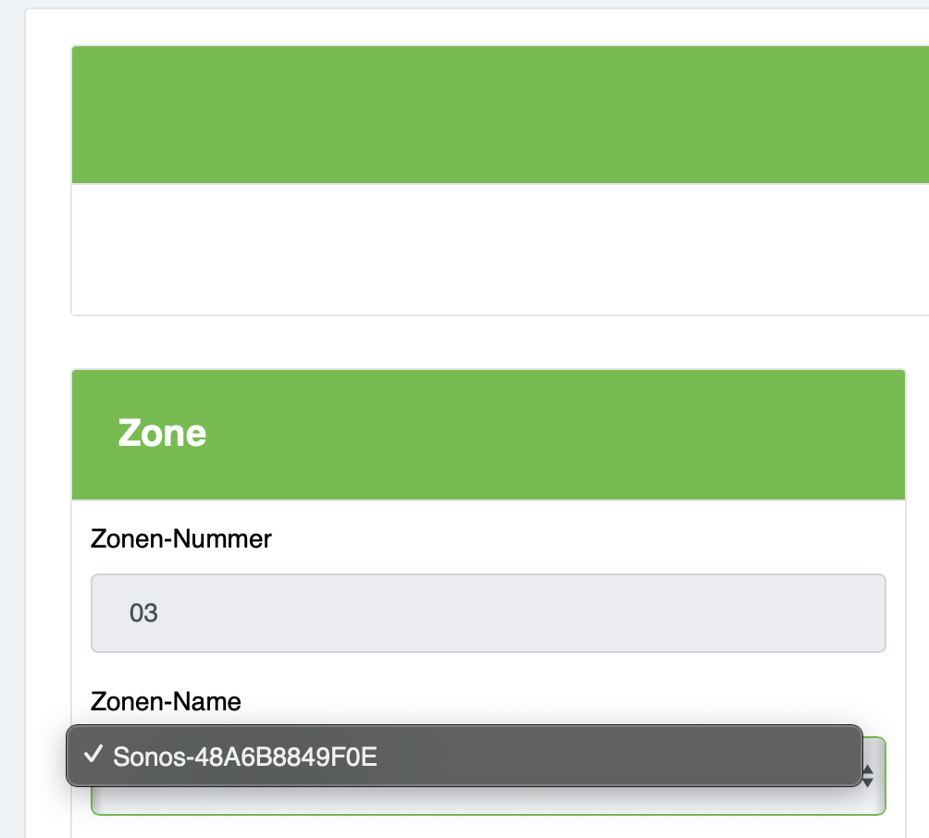
Task: Click the lower arrow of the select stepper
Action: (x=868, y=783)
